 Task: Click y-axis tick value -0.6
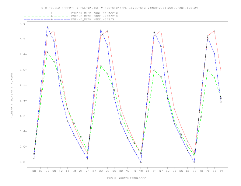click(x=22, y=162)
